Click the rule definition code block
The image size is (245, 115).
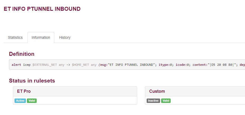tap(127, 64)
